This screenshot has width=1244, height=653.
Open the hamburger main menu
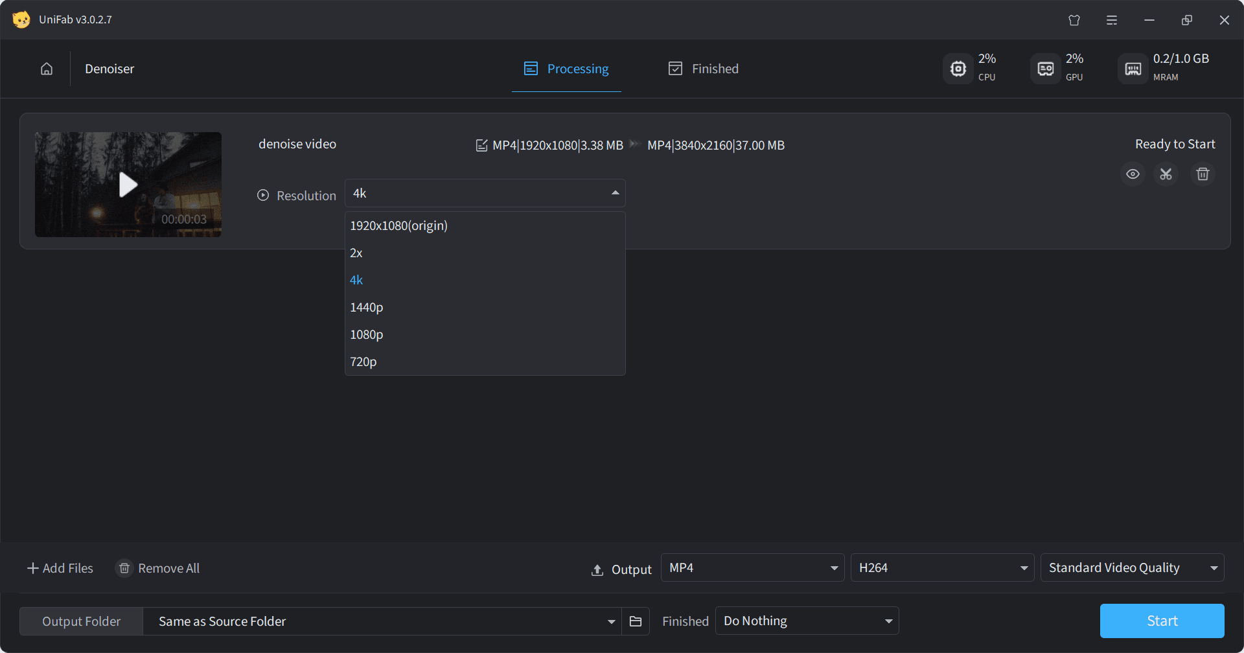click(1111, 20)
